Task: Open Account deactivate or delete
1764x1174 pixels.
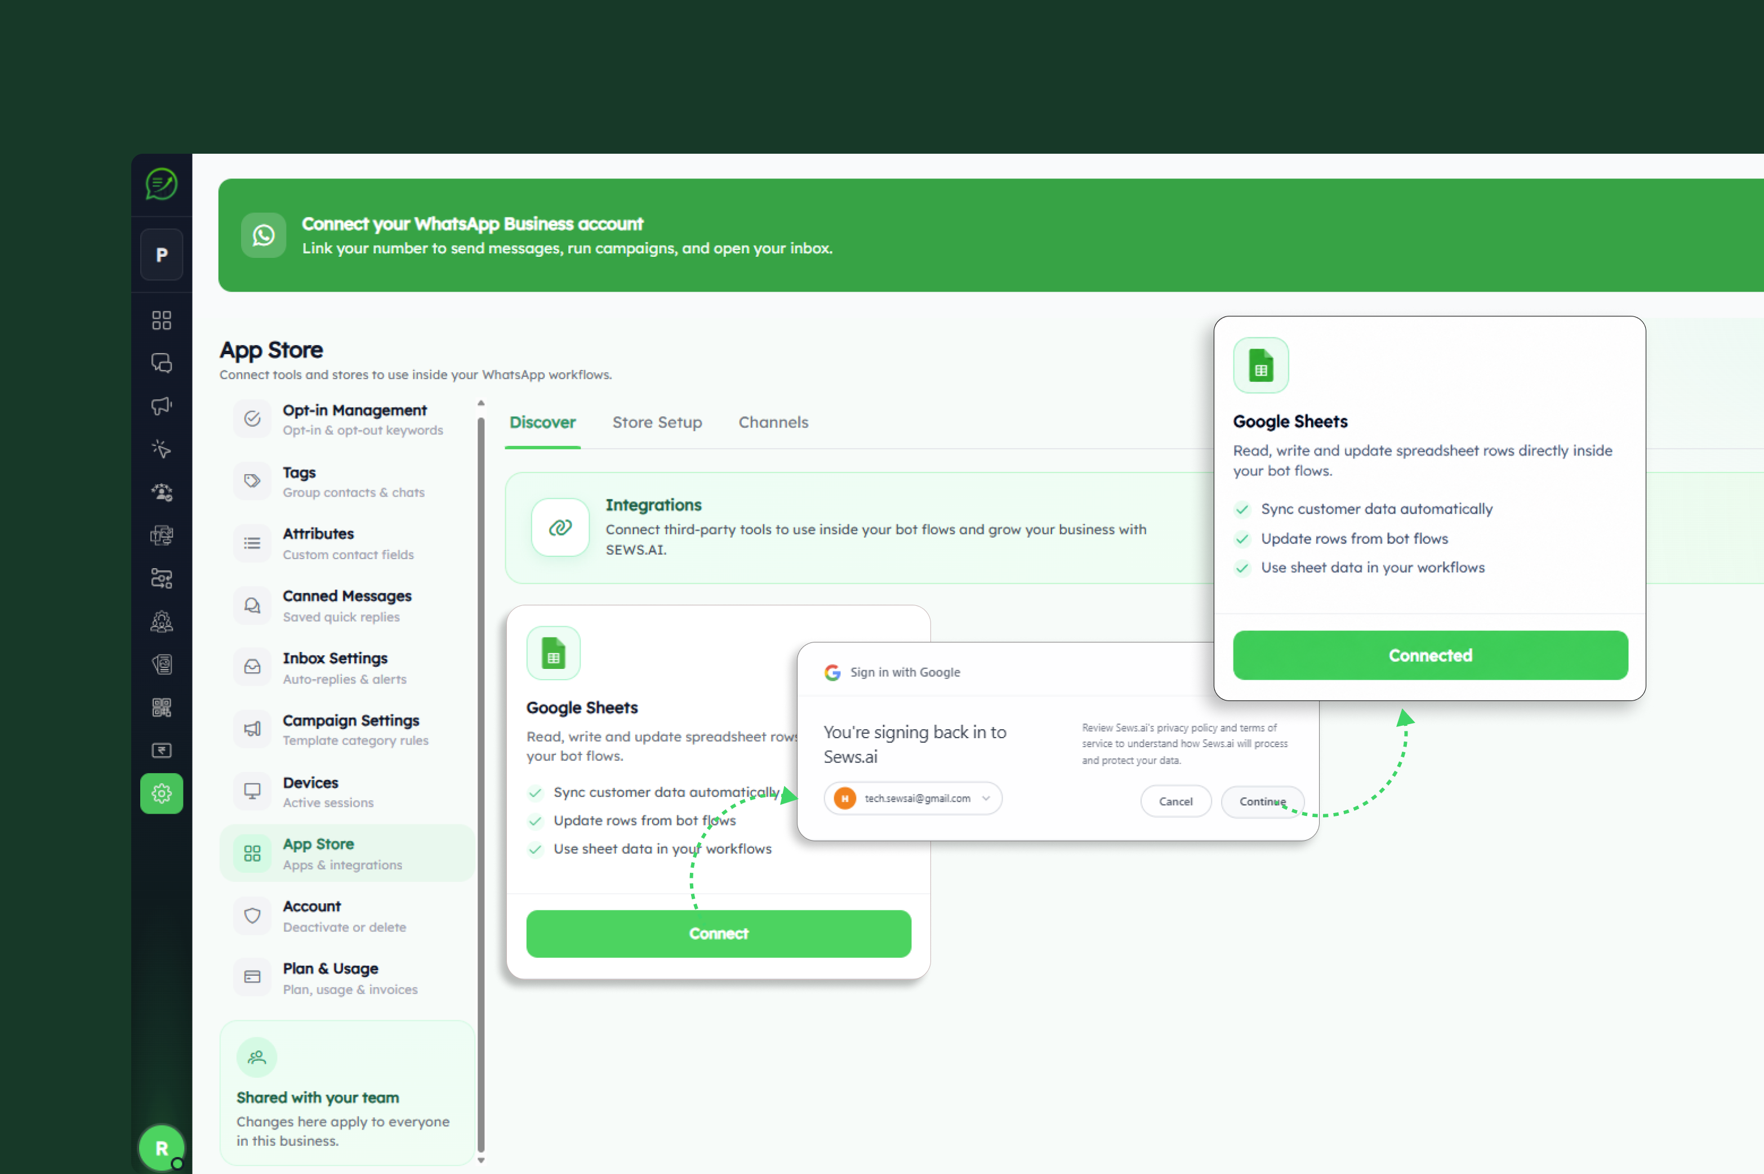Action: pyautogui.click(x=348, y=917)
